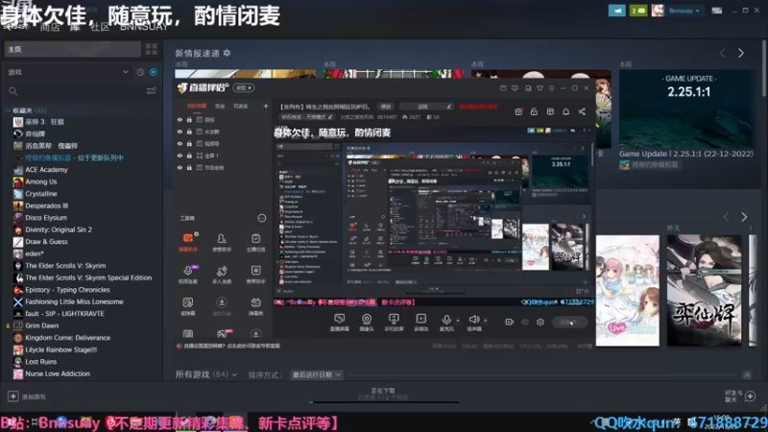Add a 手机投屏 phone cast source
The width and height of the screenshot is (768, 432).
tap(394, 323)
